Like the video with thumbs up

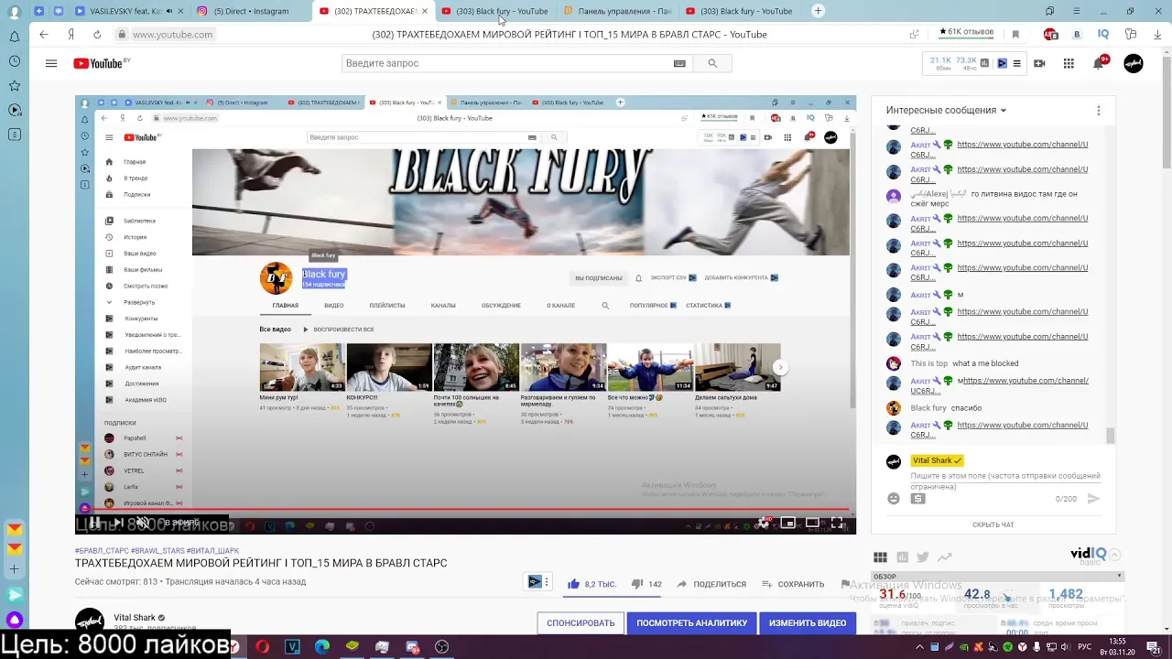coord(574,584)
